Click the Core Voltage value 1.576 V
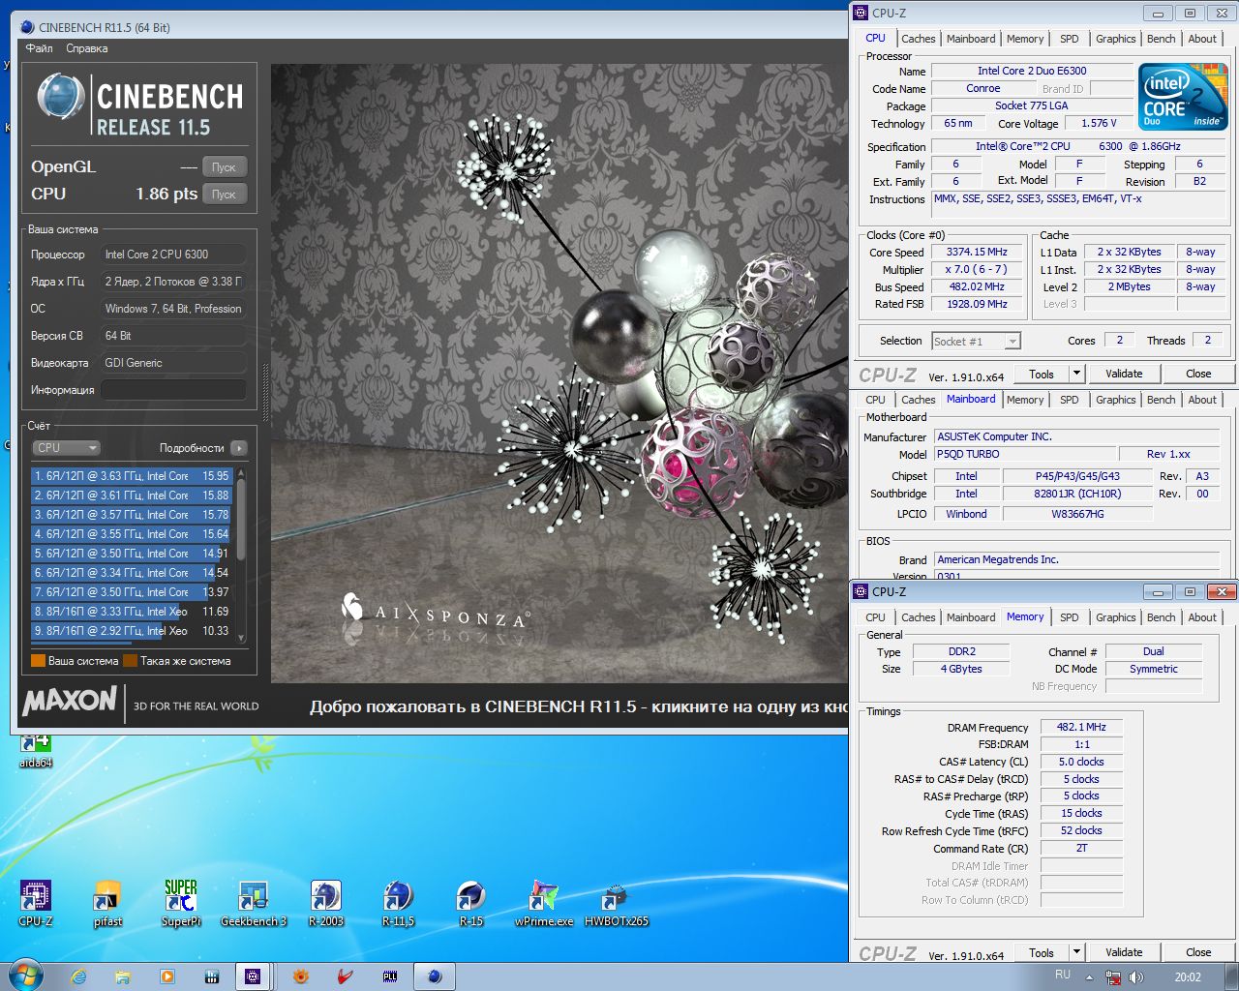 click(x=1099, y=123)
